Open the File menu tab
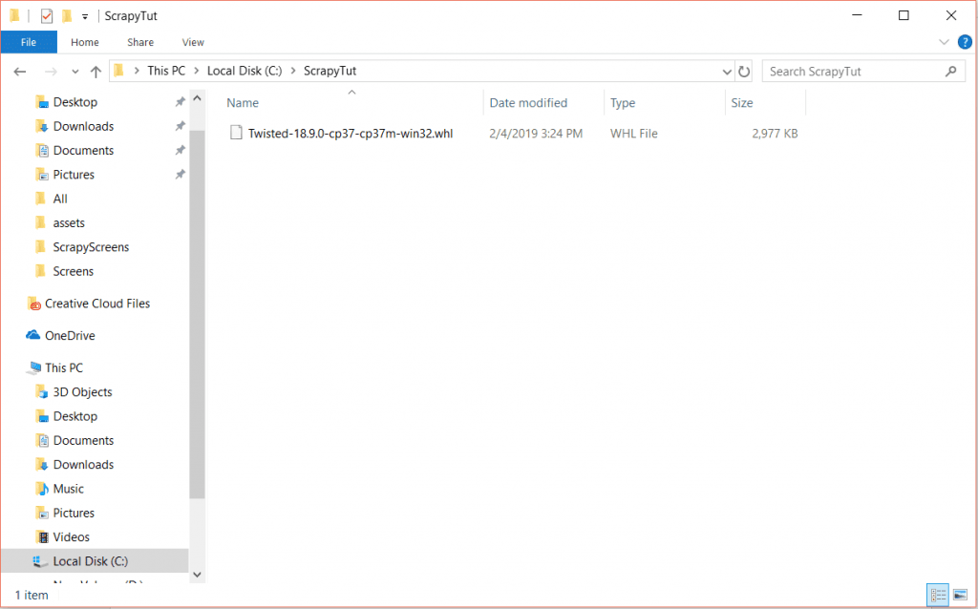 pyautogui.click(x=29, y=42)
